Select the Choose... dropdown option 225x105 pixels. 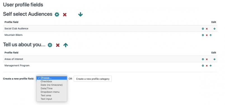52,78
